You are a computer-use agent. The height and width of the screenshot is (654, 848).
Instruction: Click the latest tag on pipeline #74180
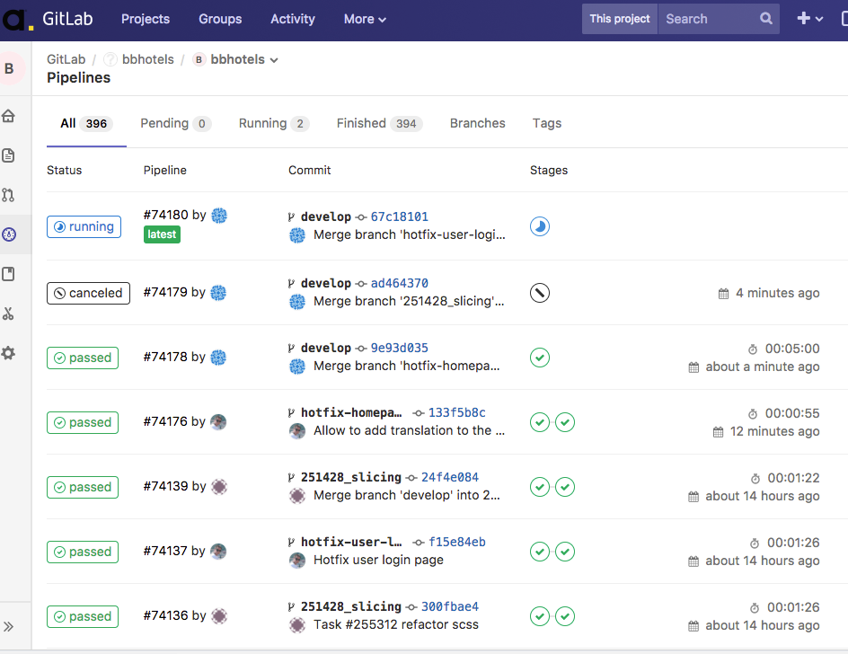click(x=162, y=234)
